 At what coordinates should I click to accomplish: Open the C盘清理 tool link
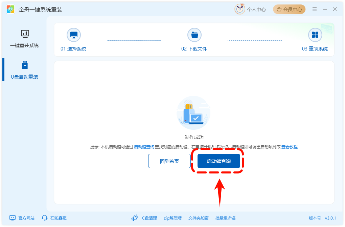(x=149, y=218)
